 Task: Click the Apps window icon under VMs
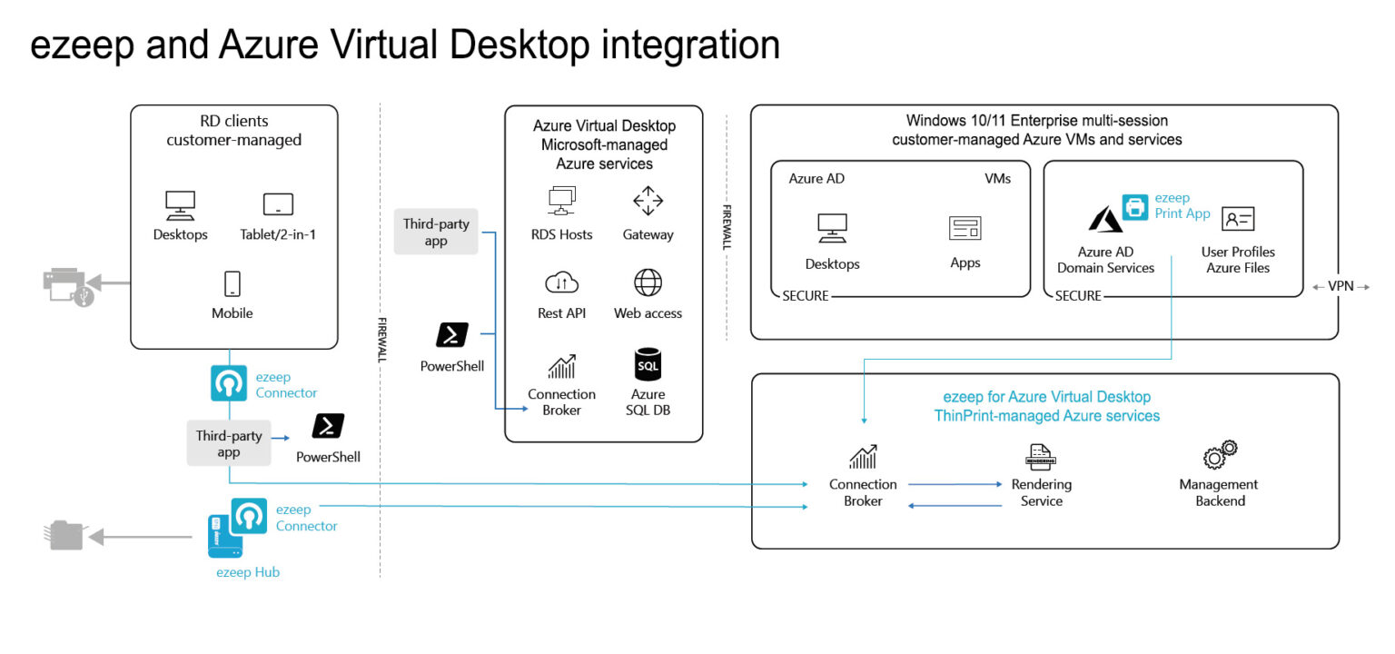(x=965, y=229)
